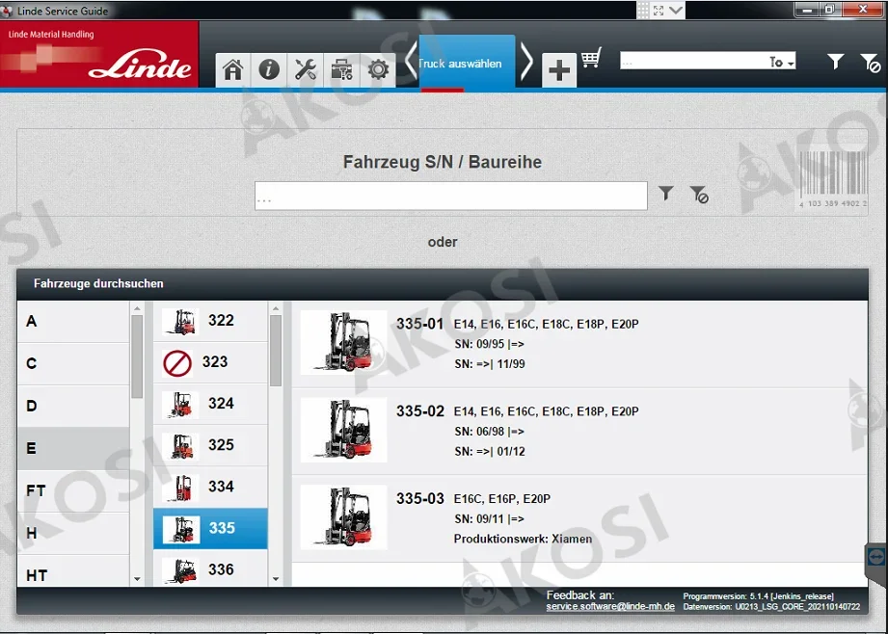Select series 334 row
The image size is (888, 634).
[x=210, y=487]
